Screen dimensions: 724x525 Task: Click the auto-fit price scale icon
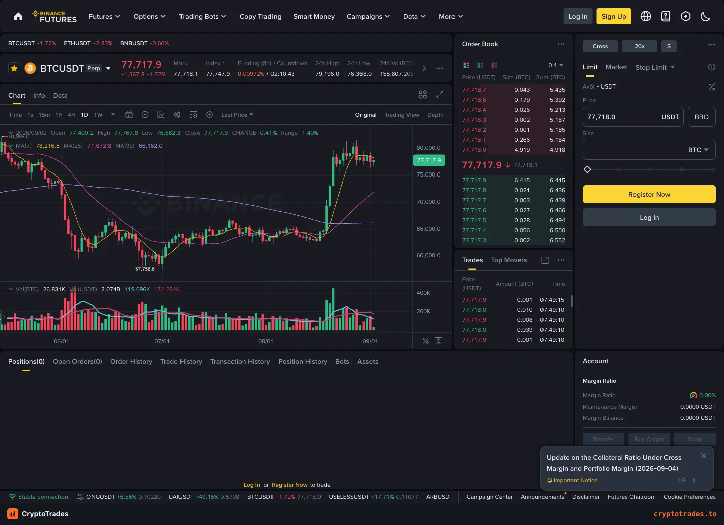(x=439, y=341)
